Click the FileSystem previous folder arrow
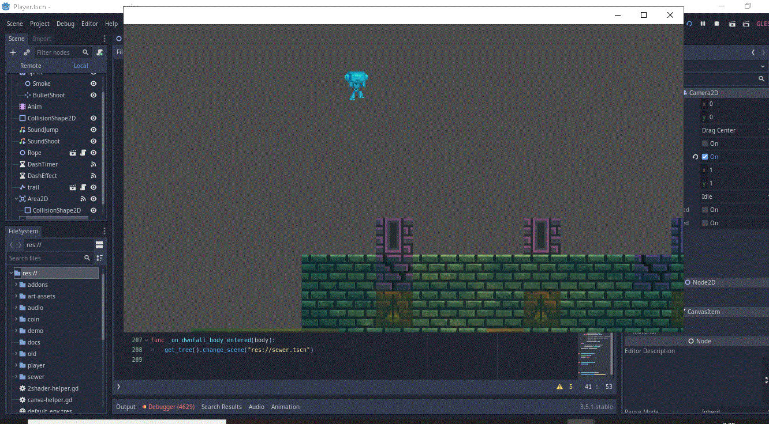The width and height of the screenshot is (769, 424). (12, 245)
